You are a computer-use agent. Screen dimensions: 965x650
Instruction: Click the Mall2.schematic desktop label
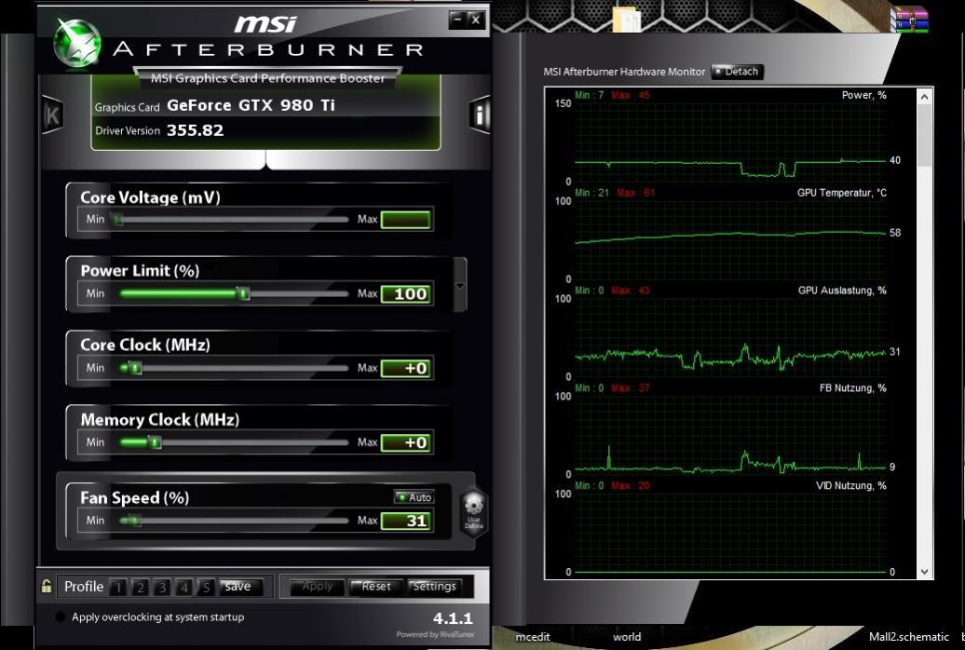908,637
